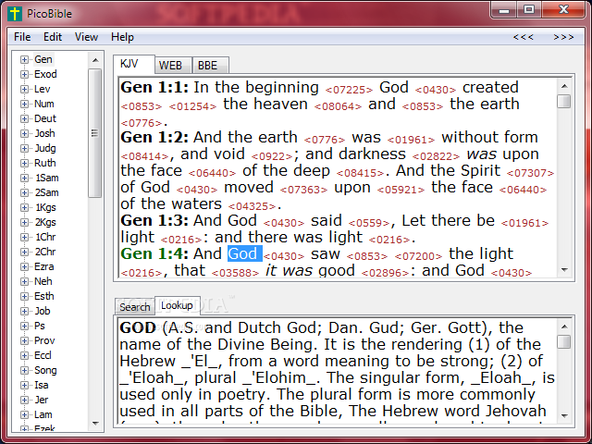Open the View menu
592x444 pixels.
pos(86,37)
